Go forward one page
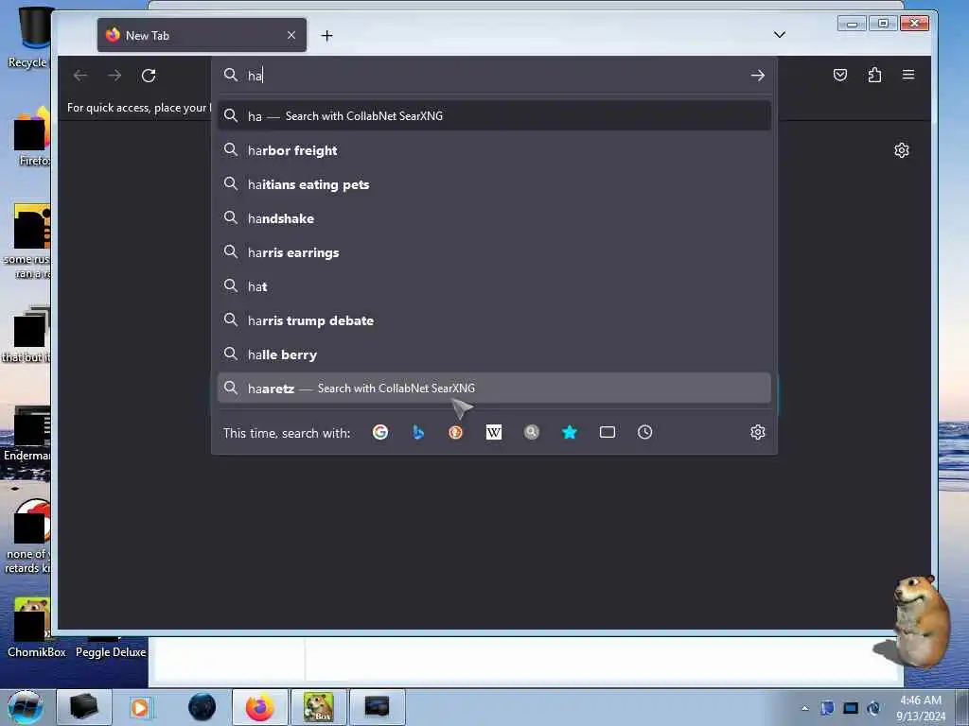 point(115,76)
